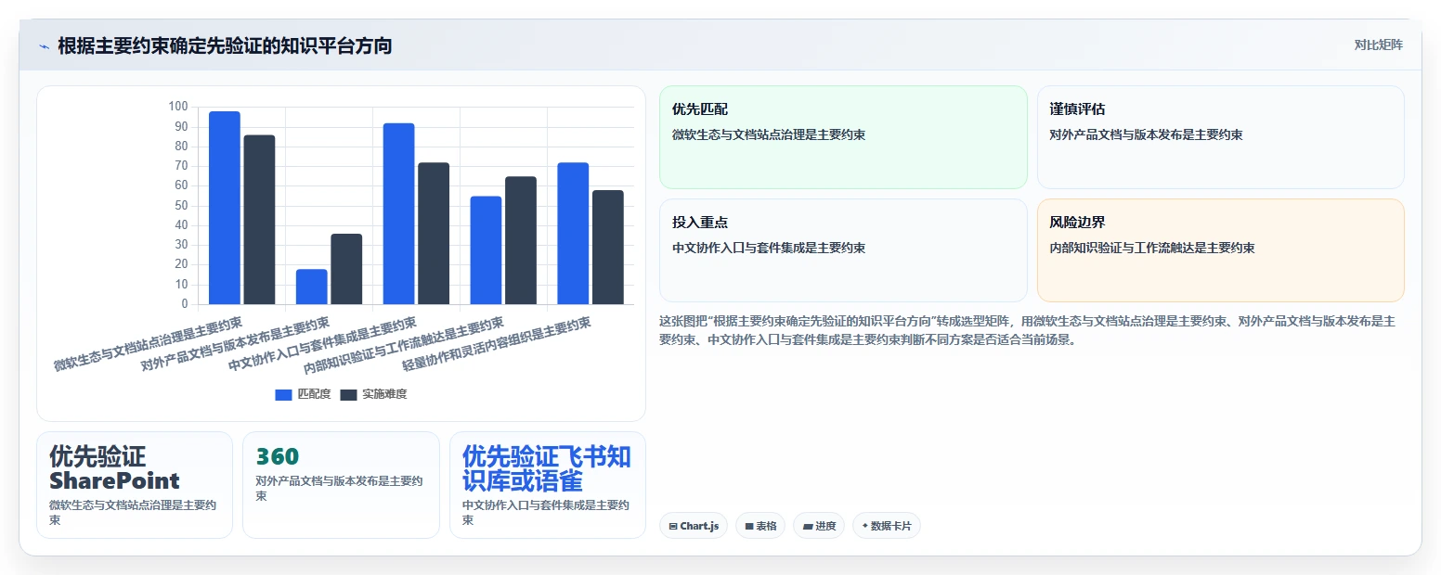Click the 对比矩阵 label in header
The image size is (1441, 575).
1379,45
